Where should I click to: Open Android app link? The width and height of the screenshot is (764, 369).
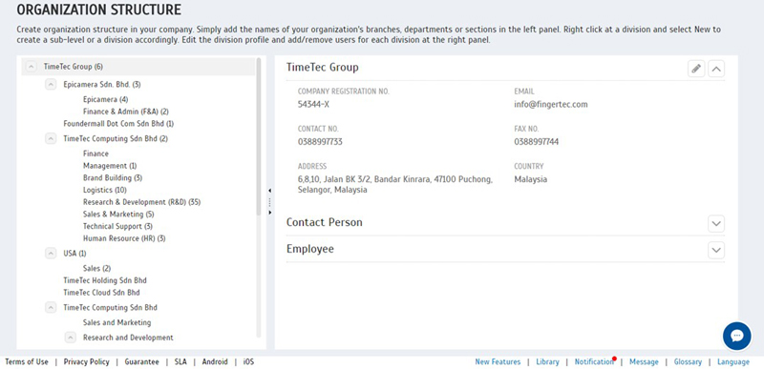215,361
